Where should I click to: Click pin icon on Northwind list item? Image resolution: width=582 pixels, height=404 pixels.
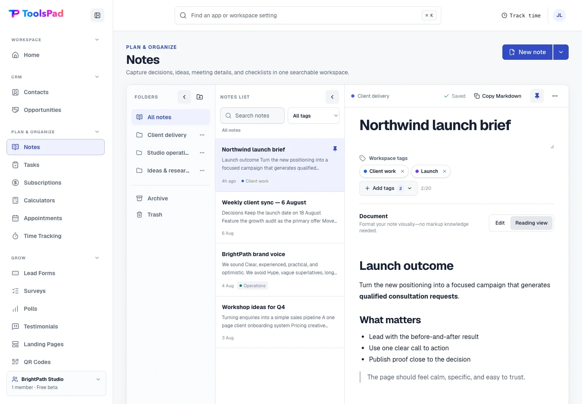click(335, 149)
